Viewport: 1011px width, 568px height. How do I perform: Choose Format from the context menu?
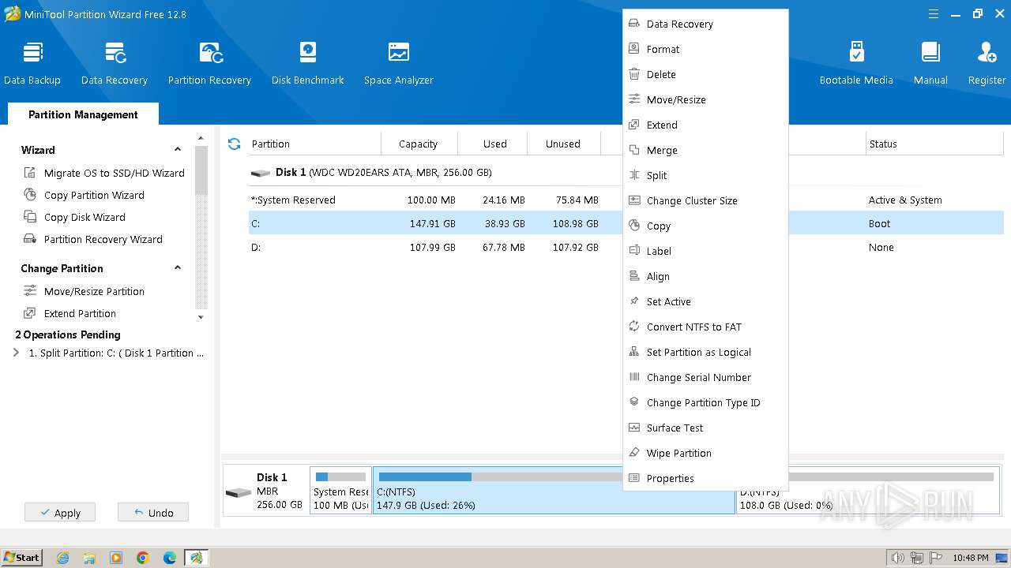tap(663, 49)
